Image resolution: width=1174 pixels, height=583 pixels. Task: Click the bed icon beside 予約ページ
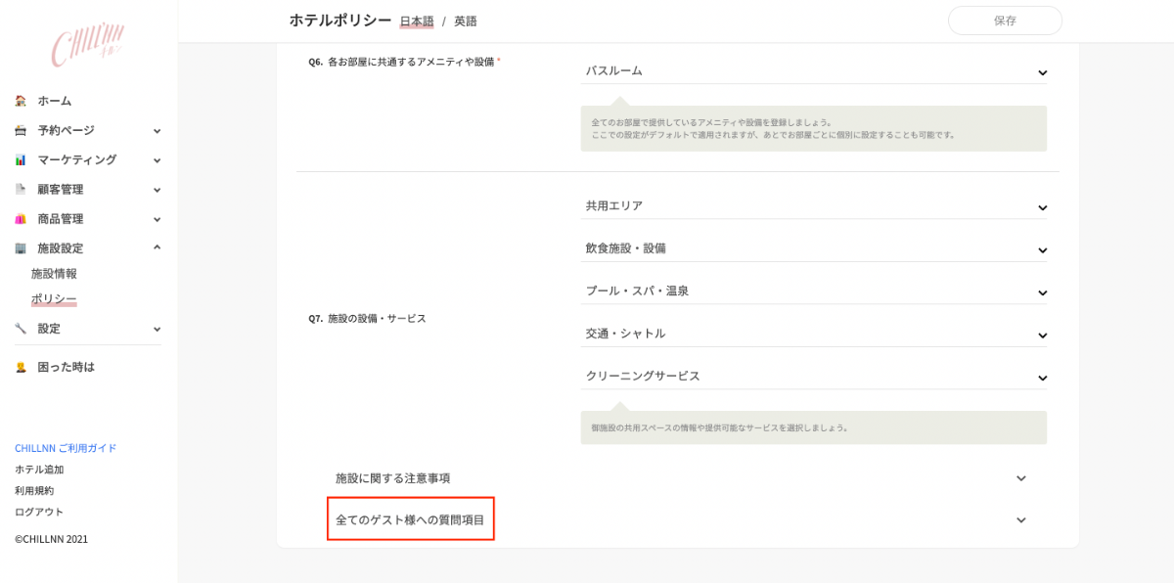click(21, 130)
